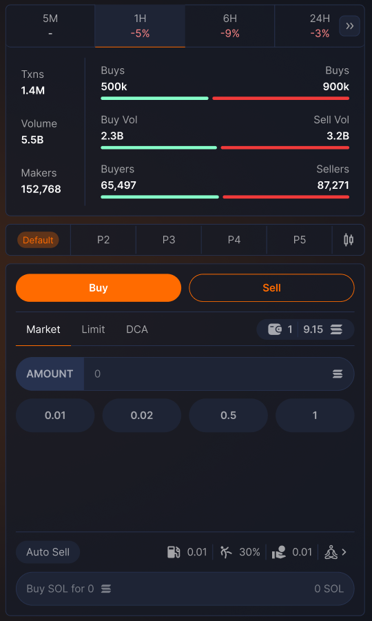Screen dimensions: 372x621
Task: Open slippage setting showing 30%
Action: pos(240,552)
